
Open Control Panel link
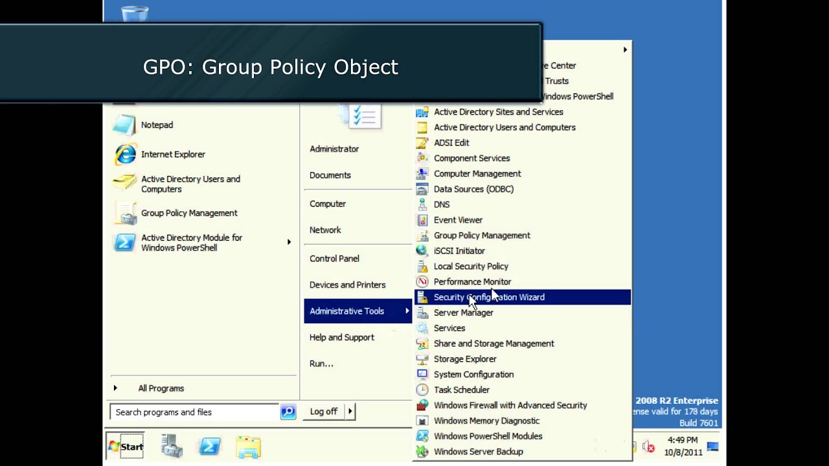point(334,258)
